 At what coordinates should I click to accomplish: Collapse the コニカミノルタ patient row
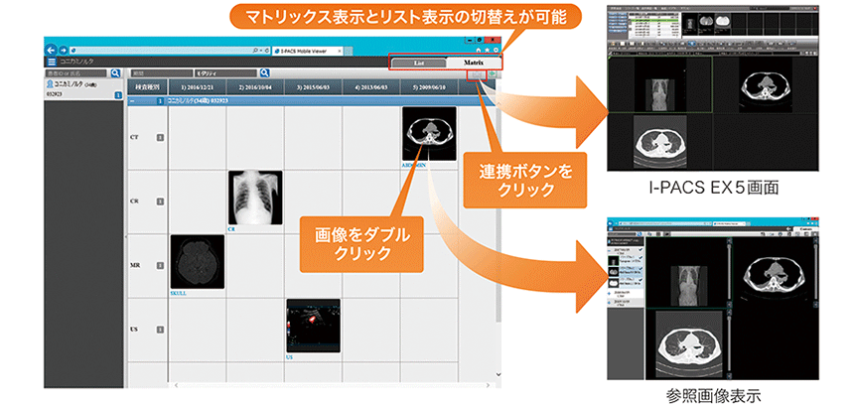(x=134, y=100)
